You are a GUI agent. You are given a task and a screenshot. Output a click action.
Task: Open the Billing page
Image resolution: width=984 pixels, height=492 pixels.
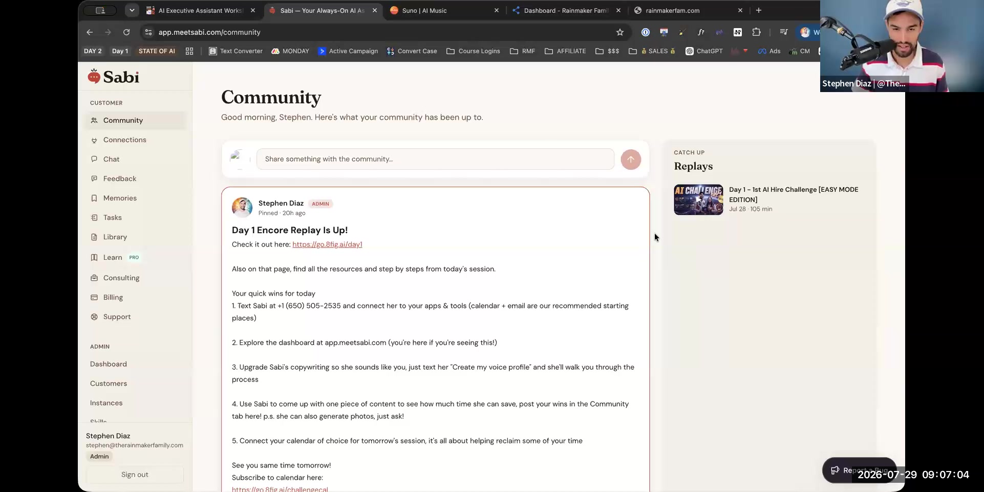pos(136,297)
